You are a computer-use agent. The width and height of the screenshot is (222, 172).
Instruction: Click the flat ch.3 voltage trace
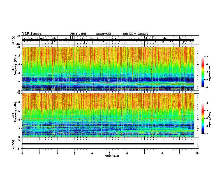point(108,144)
